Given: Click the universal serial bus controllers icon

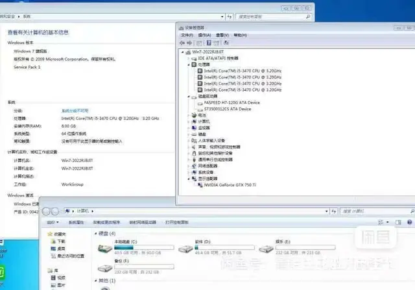Looking at the screenshot, I should [194, 160].
